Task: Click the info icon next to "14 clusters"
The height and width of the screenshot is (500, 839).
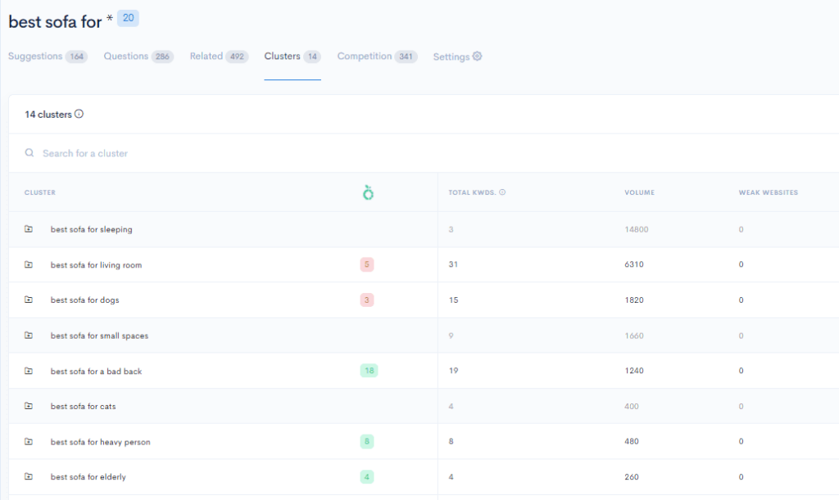Action: [79, 114]
